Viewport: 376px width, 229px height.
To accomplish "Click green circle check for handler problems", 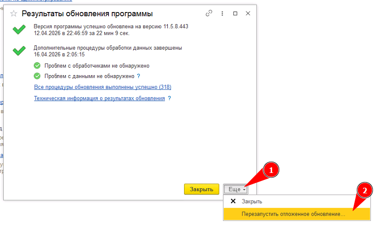I will point(38,66).
